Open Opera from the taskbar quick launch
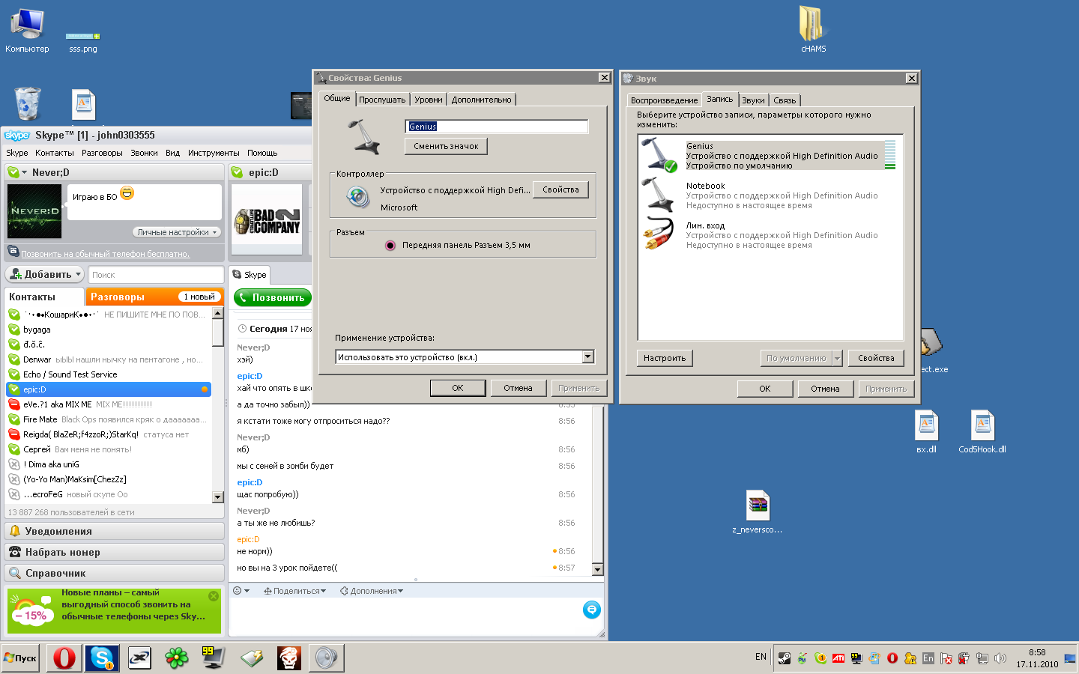The width and height of the screenshot is (1079, 674). [64, 658]
